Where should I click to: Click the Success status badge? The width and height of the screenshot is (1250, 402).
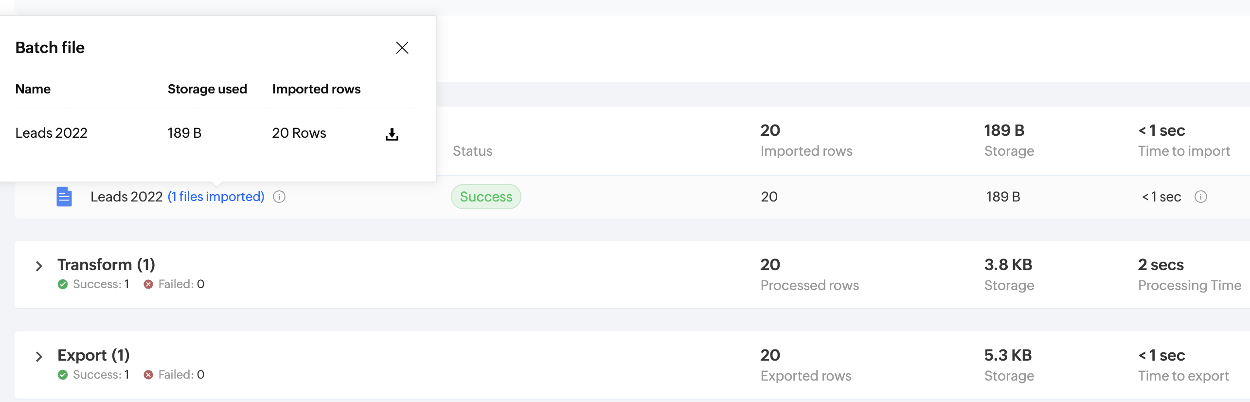(486, 197)
